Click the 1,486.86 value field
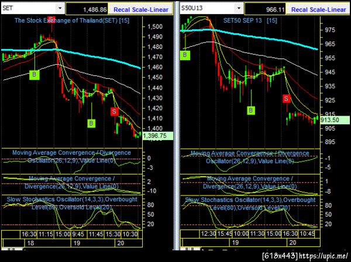The height and width of the screenshot is (262, 351). 87,9
